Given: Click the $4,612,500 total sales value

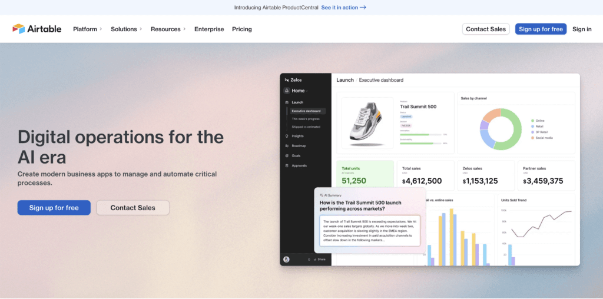Looking at the screenshot, I should click(422, 181).
